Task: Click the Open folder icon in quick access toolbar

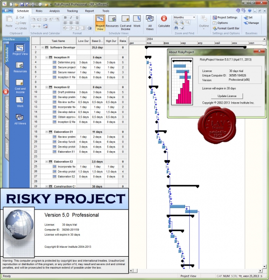Action: click(16, 4)
